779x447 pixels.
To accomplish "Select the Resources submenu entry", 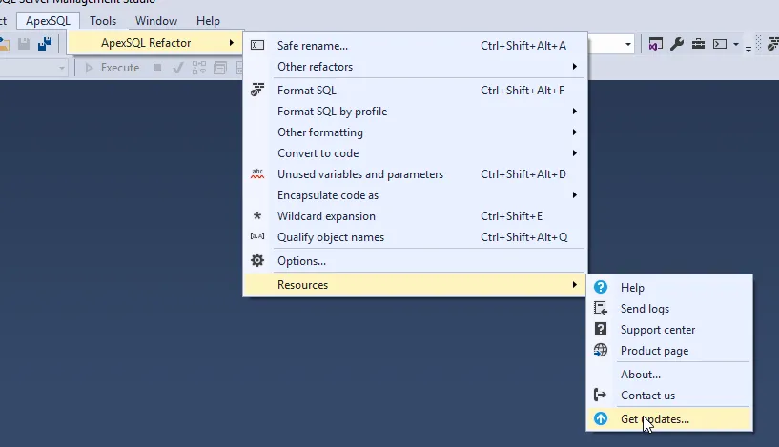I will (x=415, y=285).
